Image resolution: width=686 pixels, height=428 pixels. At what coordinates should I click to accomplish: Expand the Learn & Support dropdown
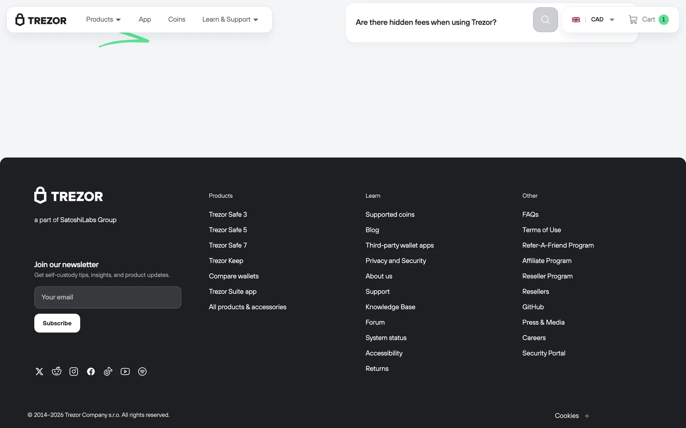[230, 20]
